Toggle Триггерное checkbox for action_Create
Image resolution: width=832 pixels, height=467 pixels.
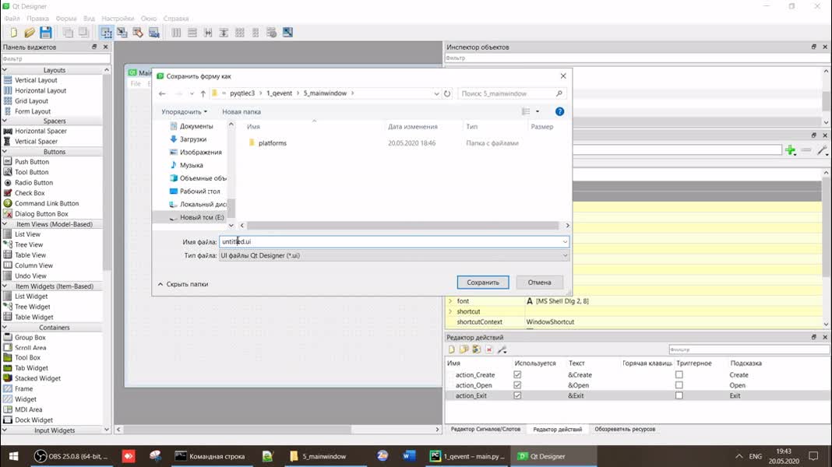pos(679,374)
